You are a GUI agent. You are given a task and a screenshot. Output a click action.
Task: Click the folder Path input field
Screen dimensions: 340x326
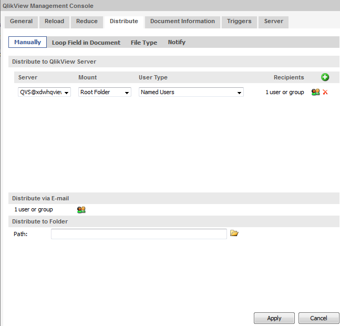(x=139, y=234)
